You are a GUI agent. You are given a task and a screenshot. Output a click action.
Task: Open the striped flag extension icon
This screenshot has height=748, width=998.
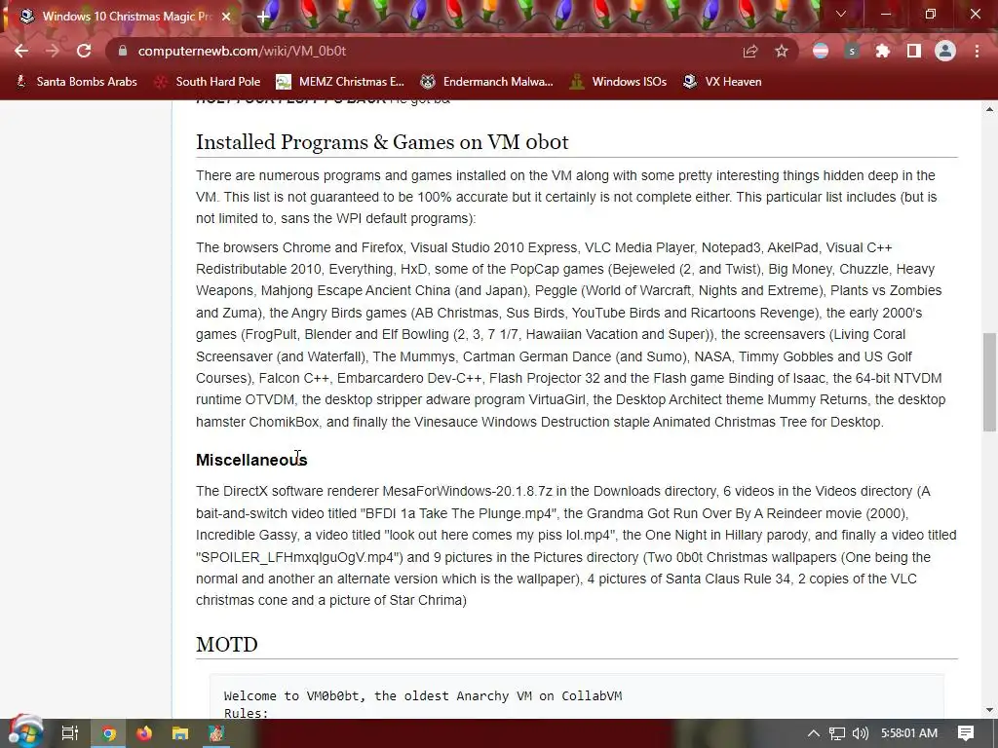(821, 51)
